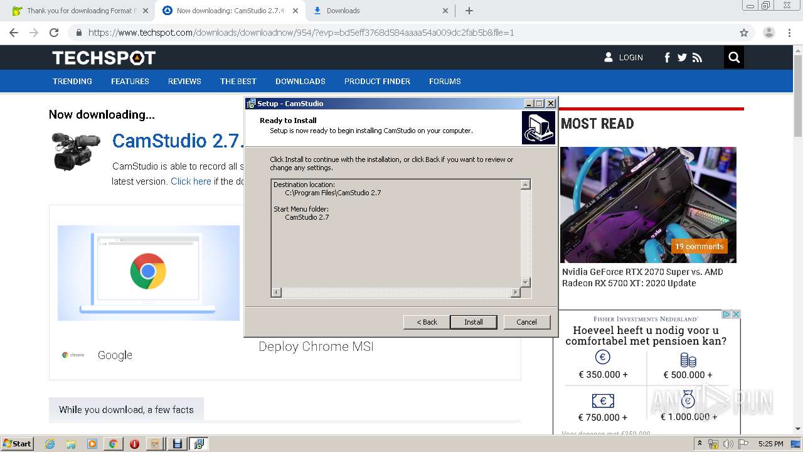Click the padlock site info icon
The height and width of the screenshot is (452, 803).
[78, 33]
